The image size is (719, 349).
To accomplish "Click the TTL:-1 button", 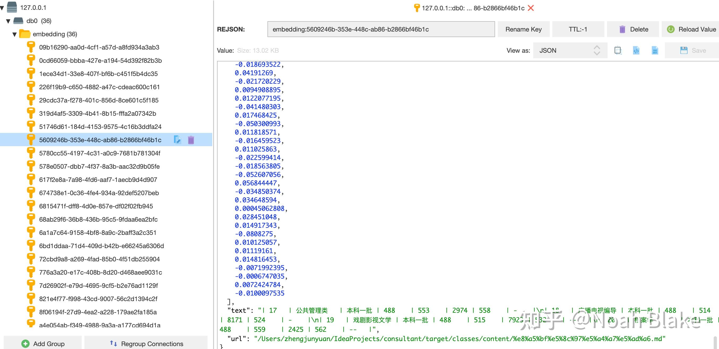I will click(x=578, y=29).
